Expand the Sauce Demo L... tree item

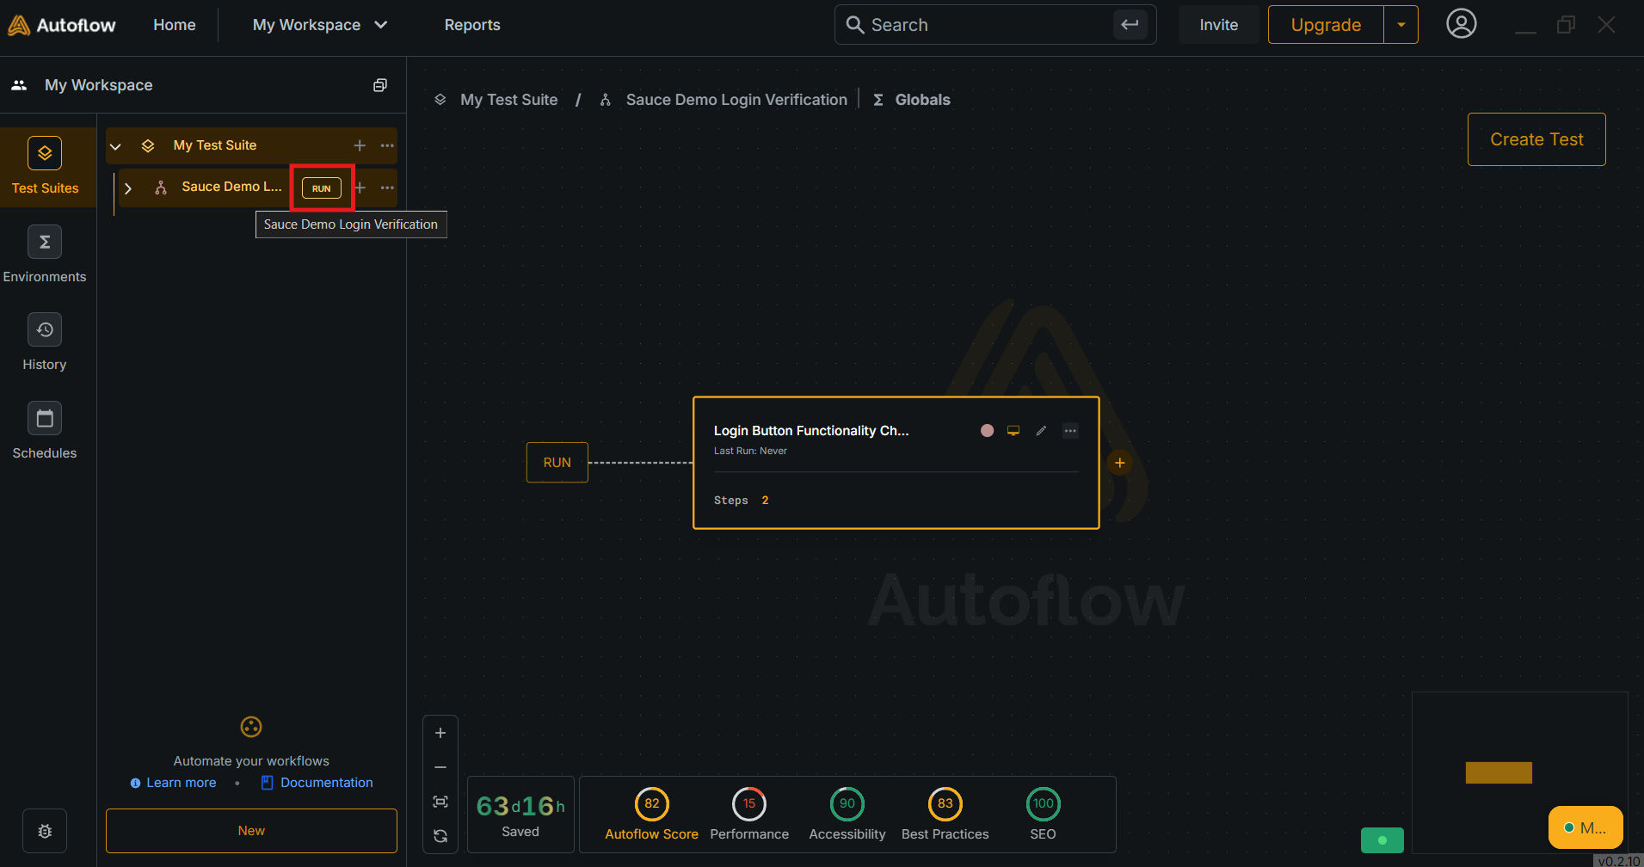click(128, 188)
